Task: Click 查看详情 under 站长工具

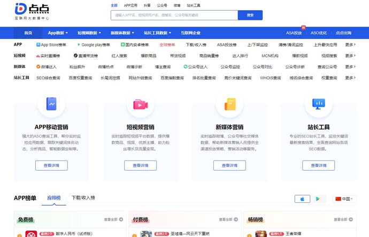Action: pos(319,165)
